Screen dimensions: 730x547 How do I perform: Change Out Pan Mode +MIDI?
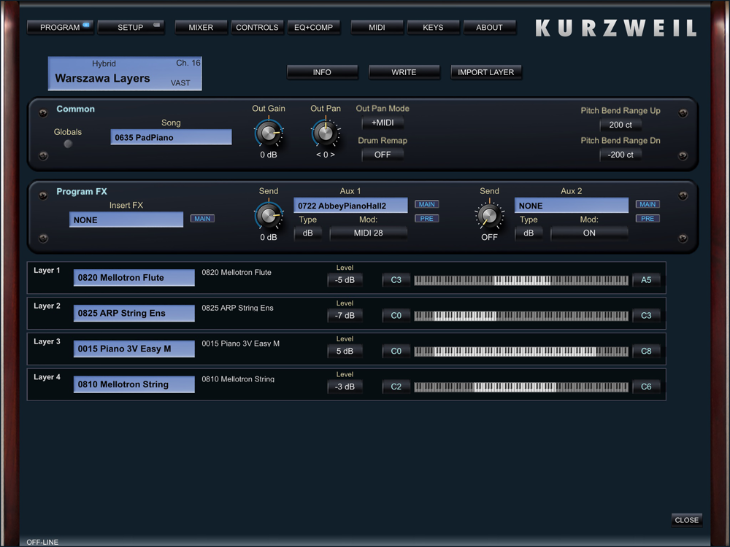tap(383, 123)
